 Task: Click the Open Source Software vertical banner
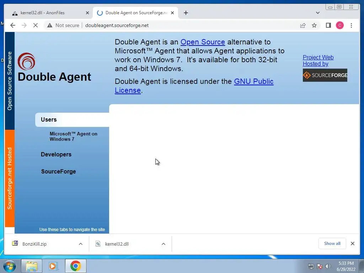pyautogui.click(x=10, y=81)
